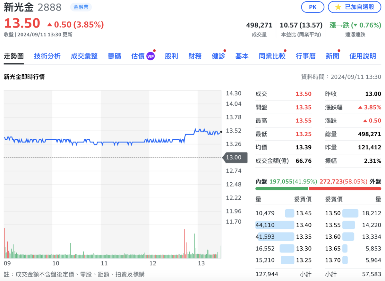Open the 同業比較 tab

pyautogui.click(x=272, y=56)
